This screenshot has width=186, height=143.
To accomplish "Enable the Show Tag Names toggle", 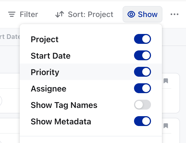I will [x=143, y=105].
